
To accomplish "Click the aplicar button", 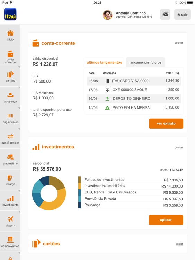I will pyautogui.click(x=166, y=220).
